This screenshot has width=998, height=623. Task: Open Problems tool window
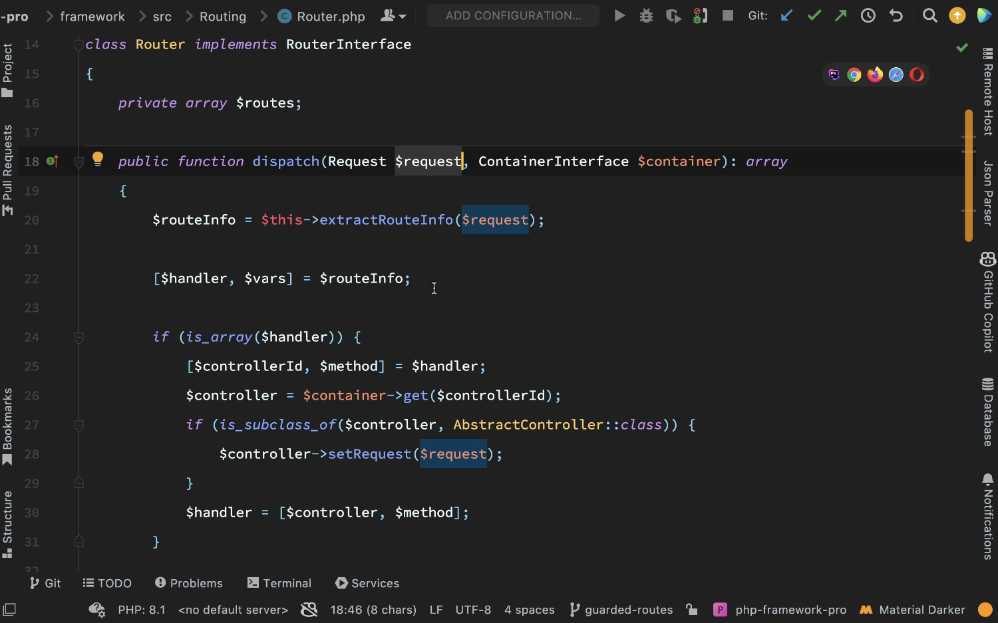point(189,583)
